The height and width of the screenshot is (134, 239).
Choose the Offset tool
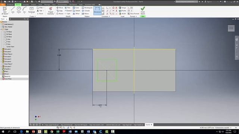point(76,14)
